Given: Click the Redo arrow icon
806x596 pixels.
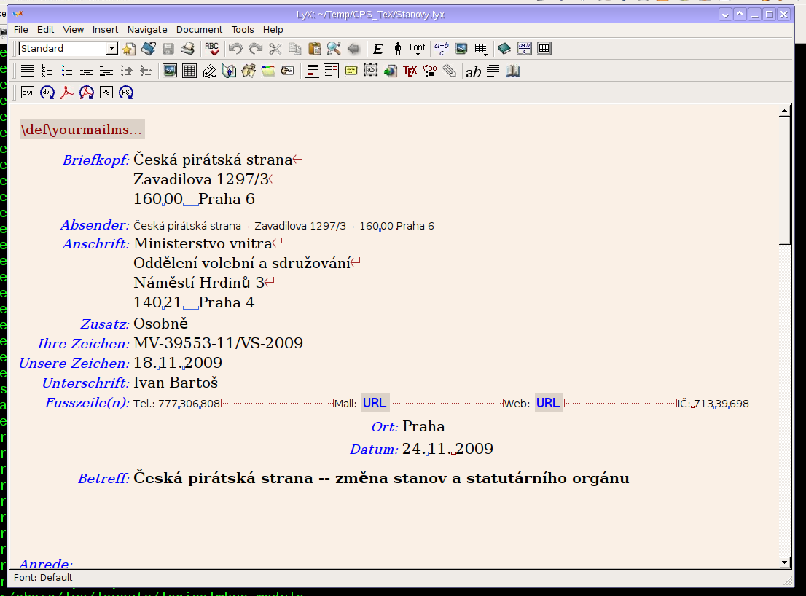Looking at the screenshot, I should [x=256, y=49].
